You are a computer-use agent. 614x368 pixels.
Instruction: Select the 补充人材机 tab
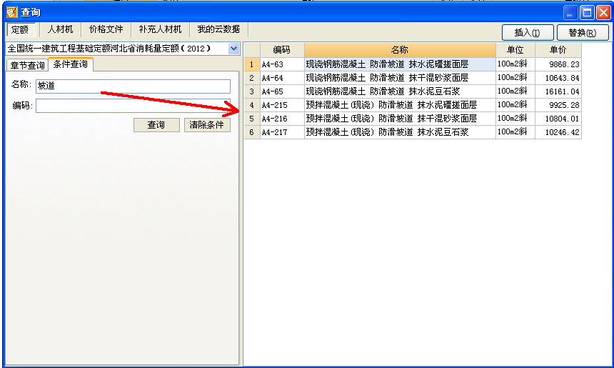pos(160,29)
